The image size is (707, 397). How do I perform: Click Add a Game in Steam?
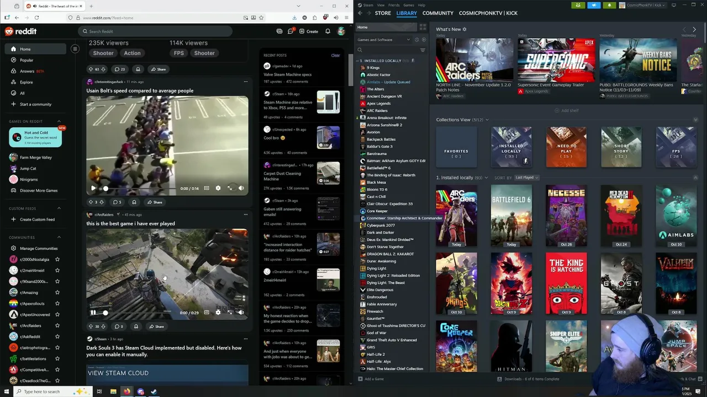(x=371, y=379)
